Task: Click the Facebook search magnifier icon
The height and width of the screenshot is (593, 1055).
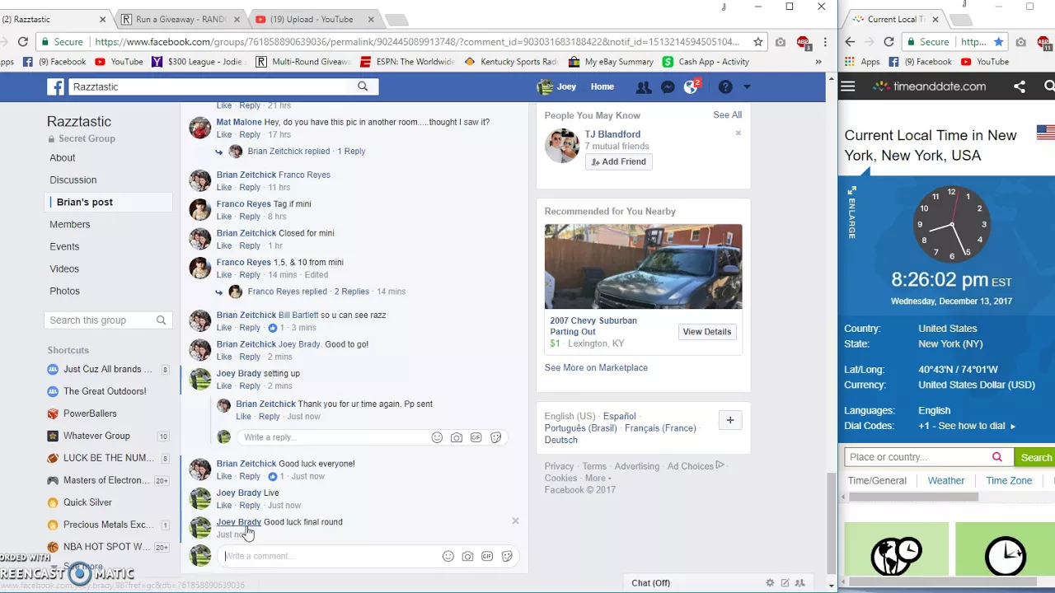Action: pyautogui.click(x=363, y=86)
